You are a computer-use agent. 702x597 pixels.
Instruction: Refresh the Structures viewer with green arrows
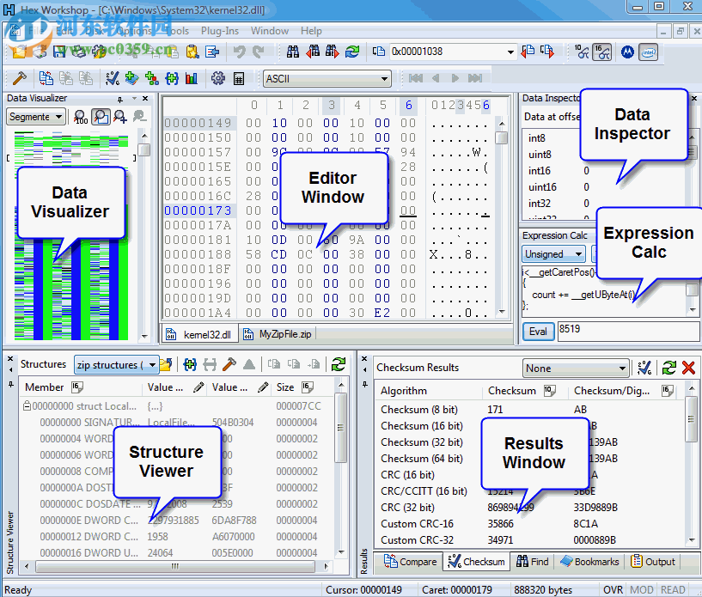click(x=339, y=364)
